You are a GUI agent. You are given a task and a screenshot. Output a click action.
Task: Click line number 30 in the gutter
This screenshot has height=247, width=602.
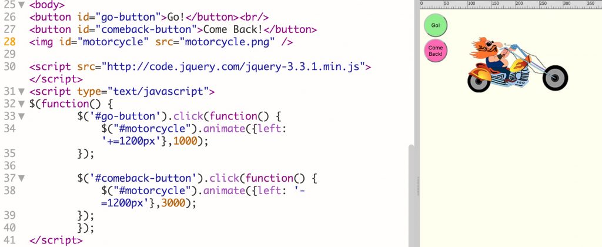point(10,67)
